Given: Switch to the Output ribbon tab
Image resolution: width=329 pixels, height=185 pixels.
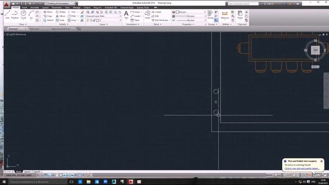Looking at the screenshot, I should (87, 8).
